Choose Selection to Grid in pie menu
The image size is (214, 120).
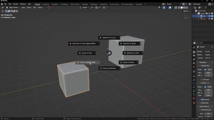(133, 53)
